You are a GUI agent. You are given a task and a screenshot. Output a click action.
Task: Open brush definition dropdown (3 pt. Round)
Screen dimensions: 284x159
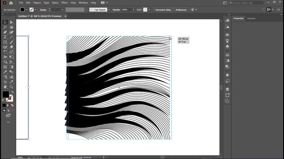point(109,10)
